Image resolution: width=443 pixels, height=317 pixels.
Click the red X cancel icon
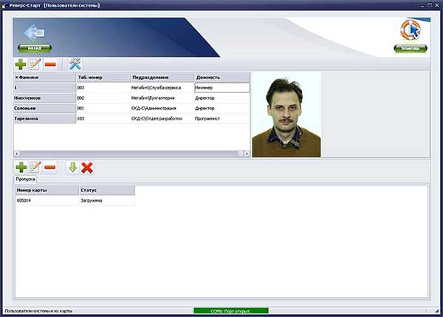coord(87,168)
